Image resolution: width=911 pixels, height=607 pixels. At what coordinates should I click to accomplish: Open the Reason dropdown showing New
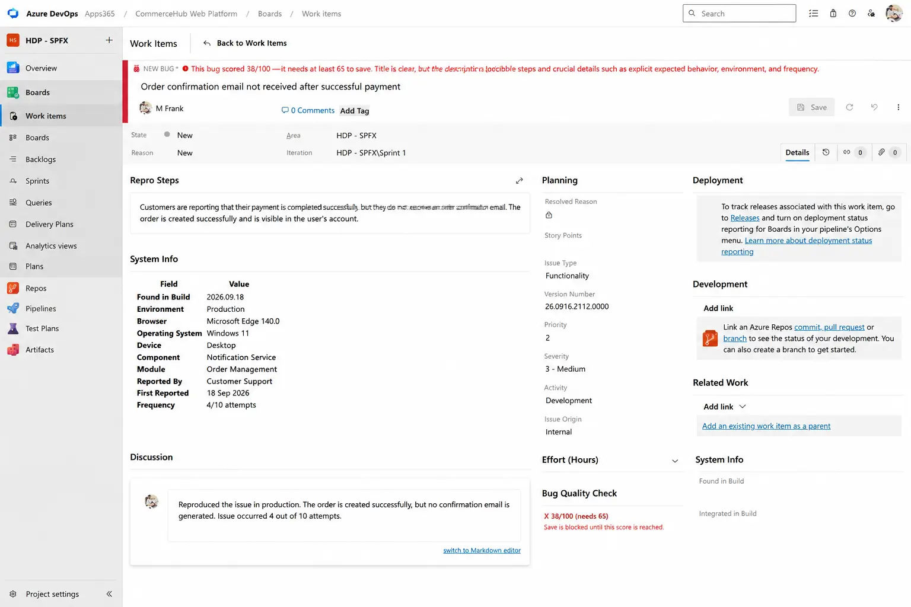pos(184,153)
